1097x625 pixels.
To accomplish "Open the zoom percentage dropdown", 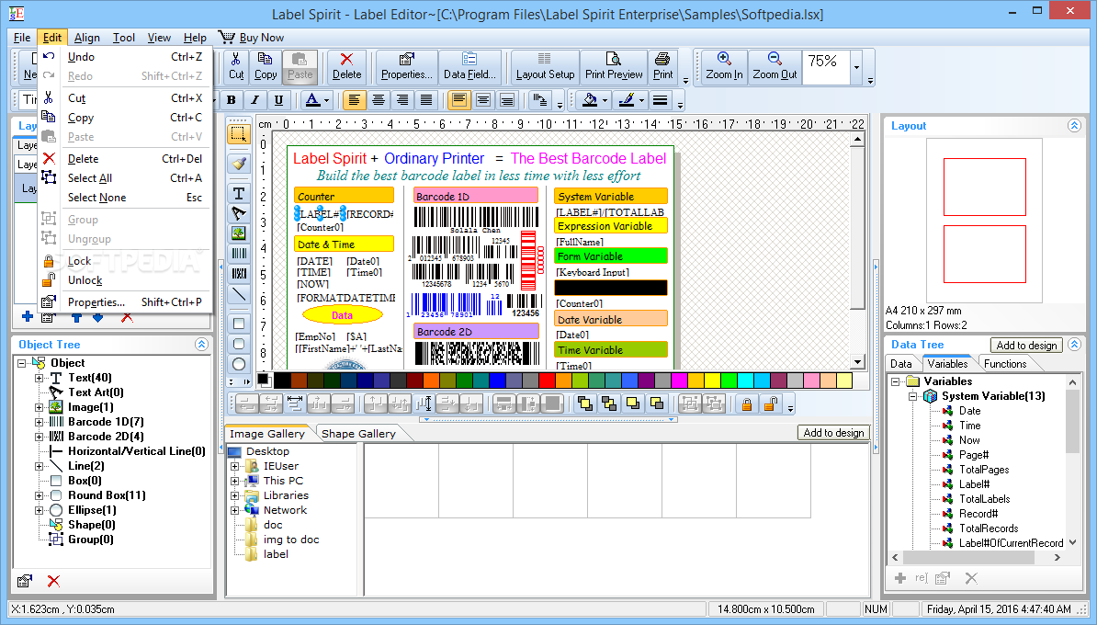I will point(856,67).
